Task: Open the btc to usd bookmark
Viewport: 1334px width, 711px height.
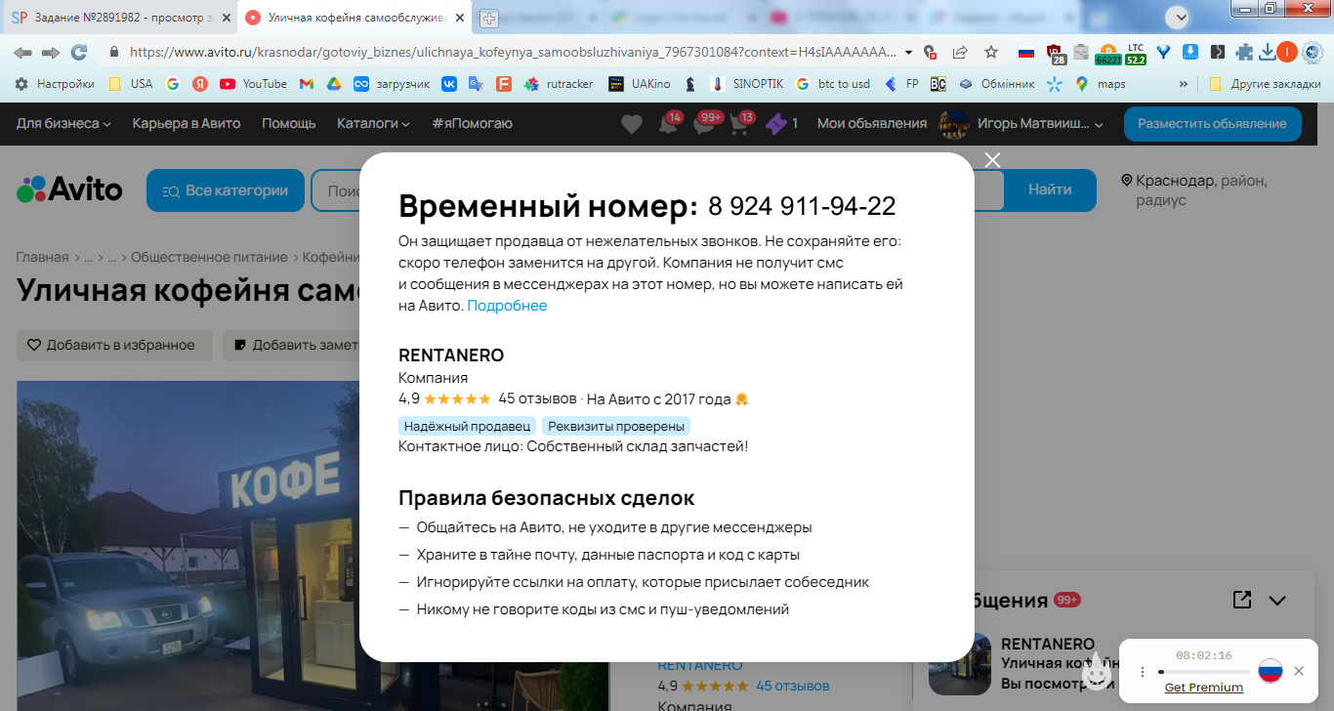Action: click(x=833, y=84)
